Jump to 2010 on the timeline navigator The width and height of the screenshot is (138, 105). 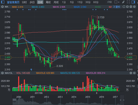(x=19, y=97)
